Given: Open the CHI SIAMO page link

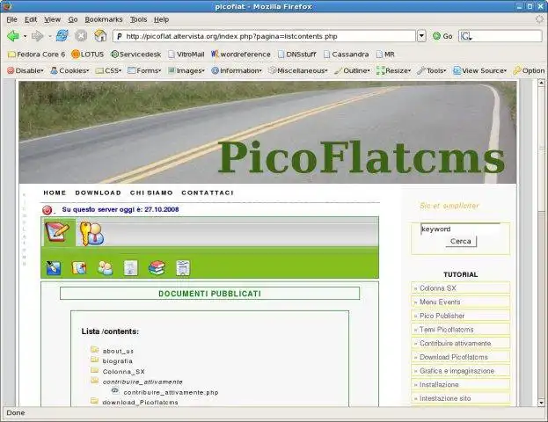Looking at the screenshot, I should (151, 193).
